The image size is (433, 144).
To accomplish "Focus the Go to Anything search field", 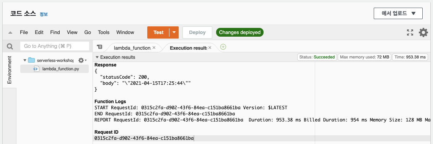I will click(55, 46).
